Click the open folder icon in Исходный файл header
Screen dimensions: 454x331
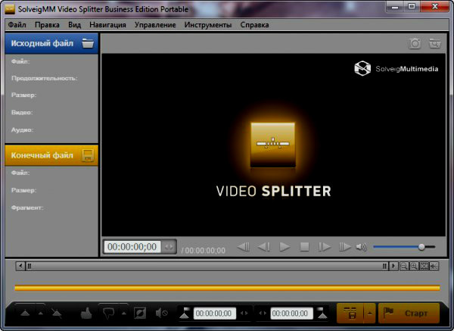88,43
